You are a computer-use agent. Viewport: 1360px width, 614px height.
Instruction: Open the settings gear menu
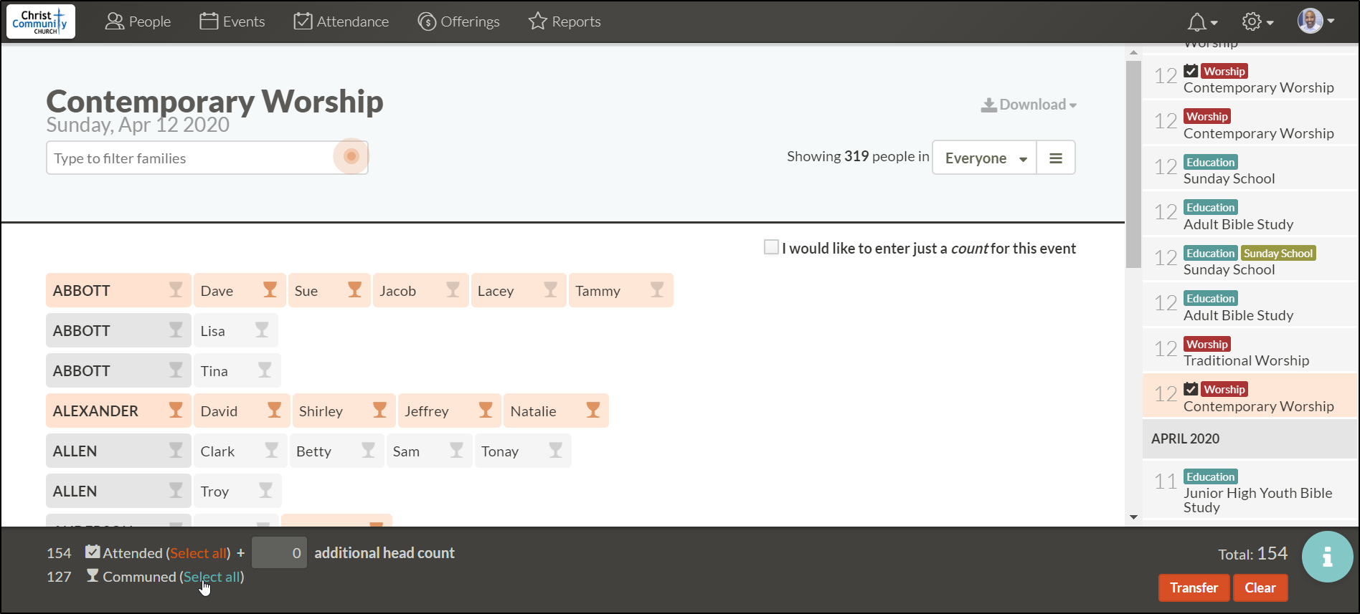(1252, 22)
